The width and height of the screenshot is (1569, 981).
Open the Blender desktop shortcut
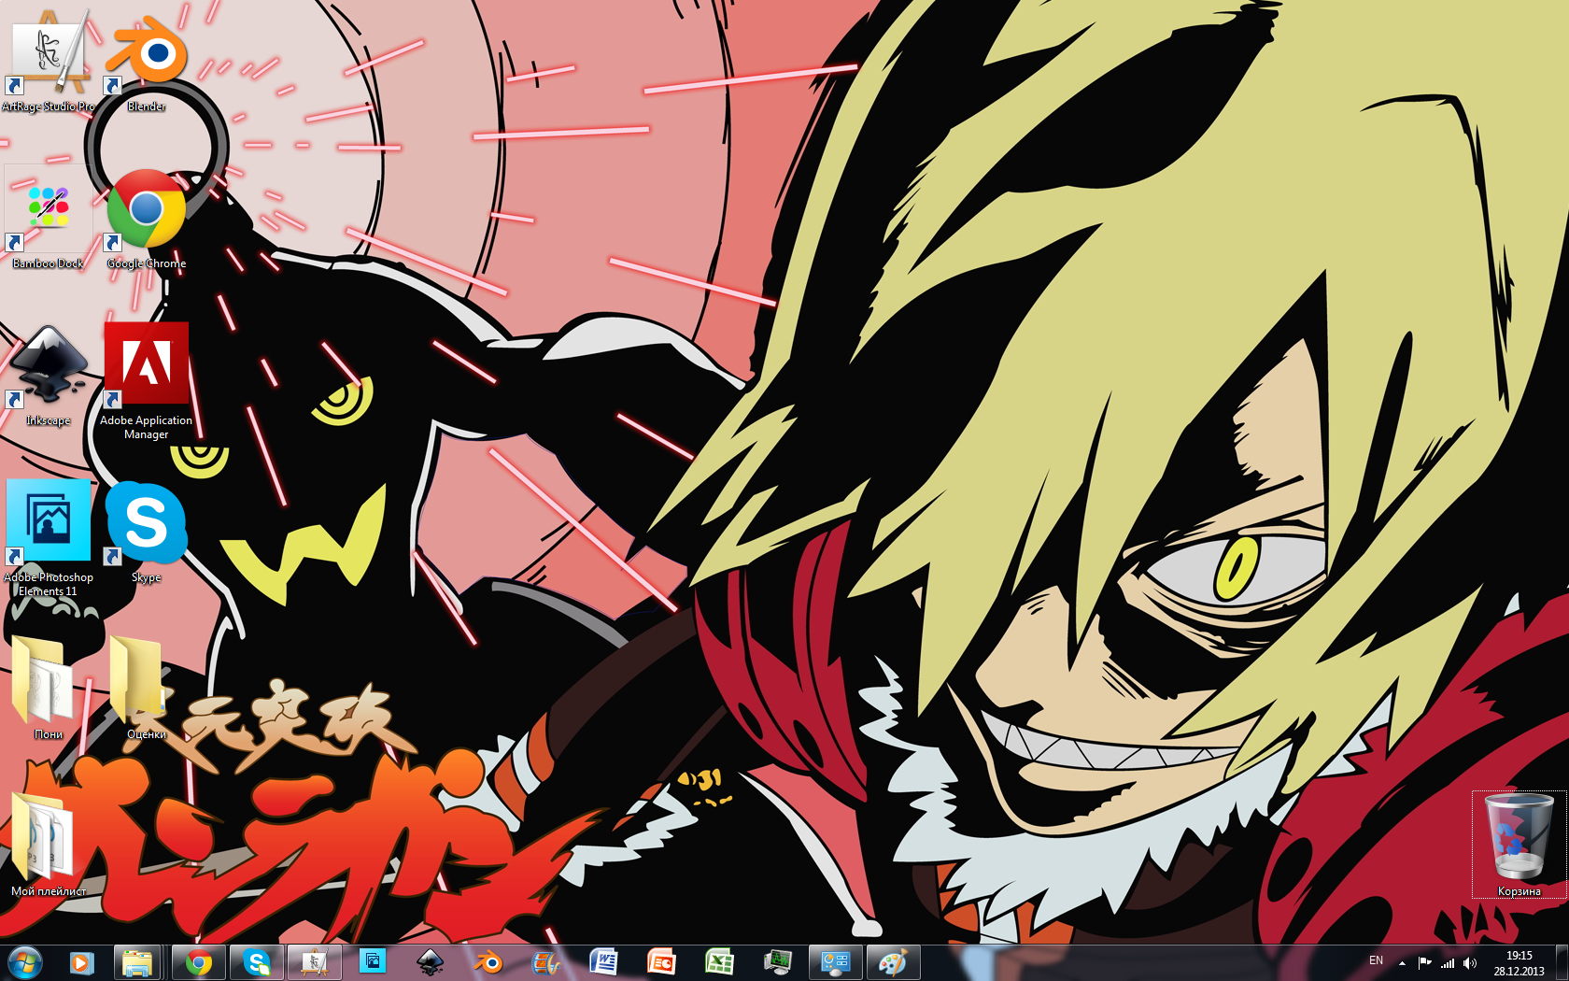click(x=147, y=61)
